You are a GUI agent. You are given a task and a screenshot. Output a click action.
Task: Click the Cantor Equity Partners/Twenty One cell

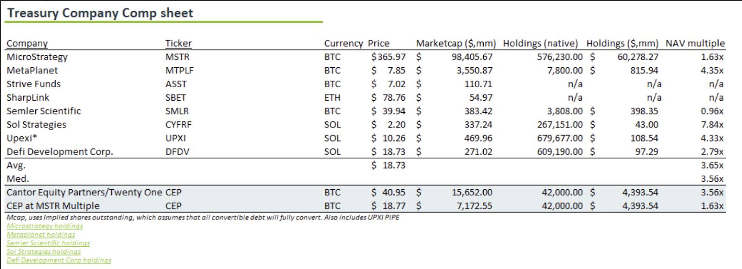point(84,192)
